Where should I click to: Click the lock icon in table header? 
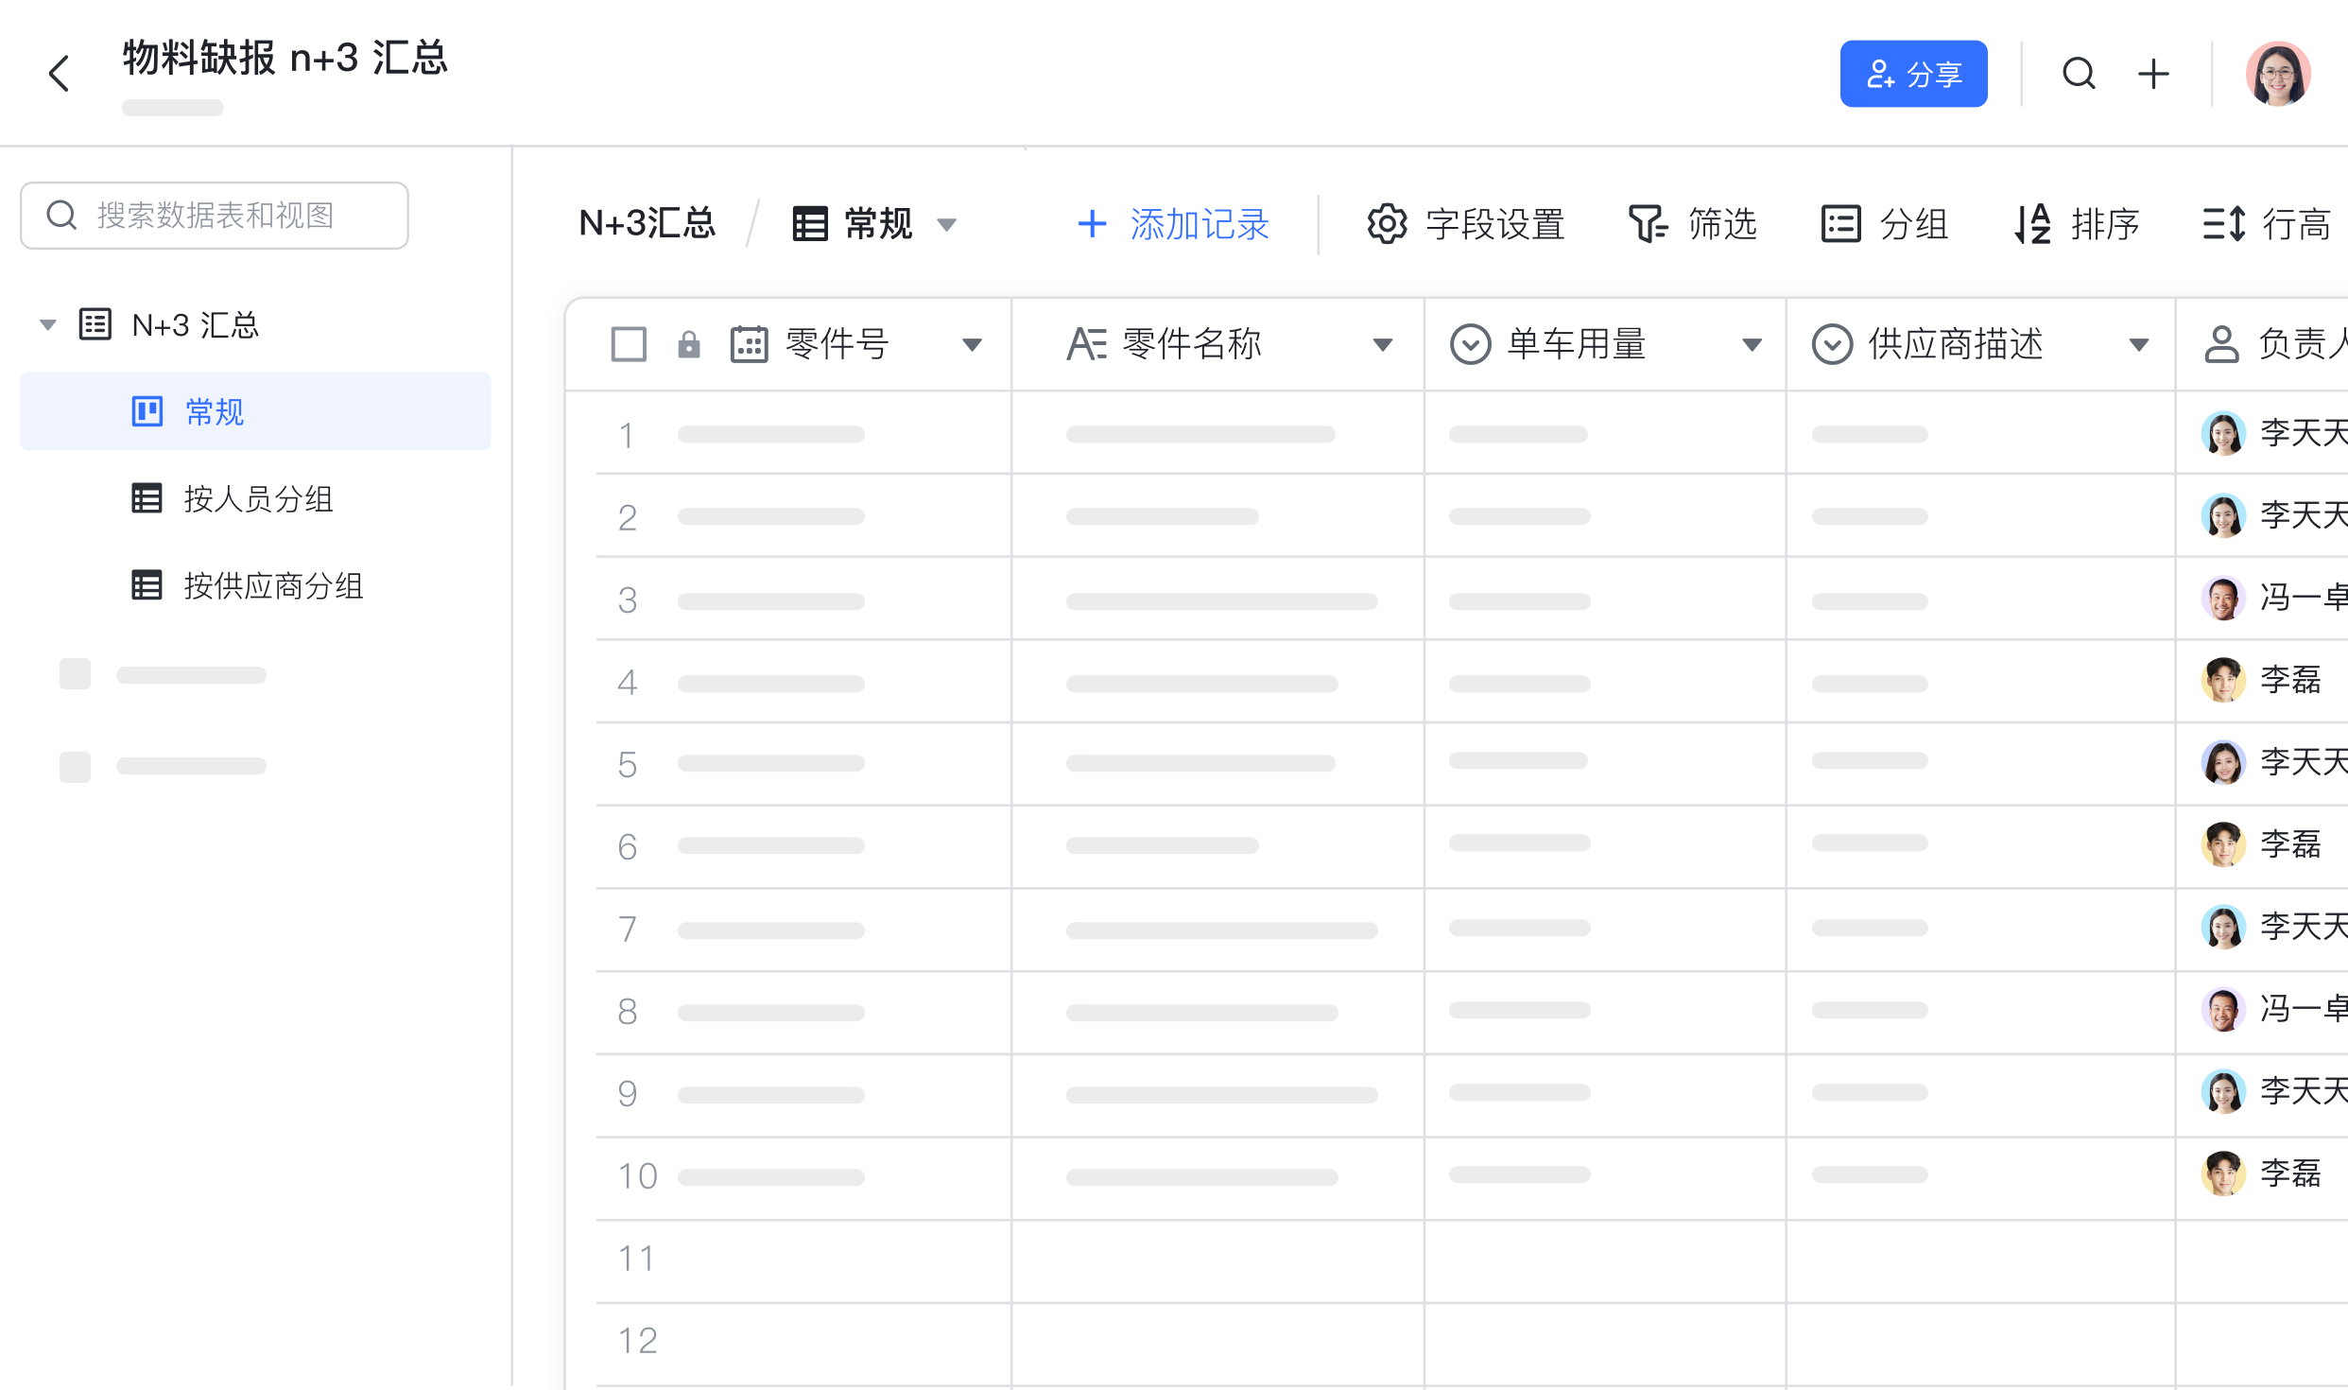688,343
